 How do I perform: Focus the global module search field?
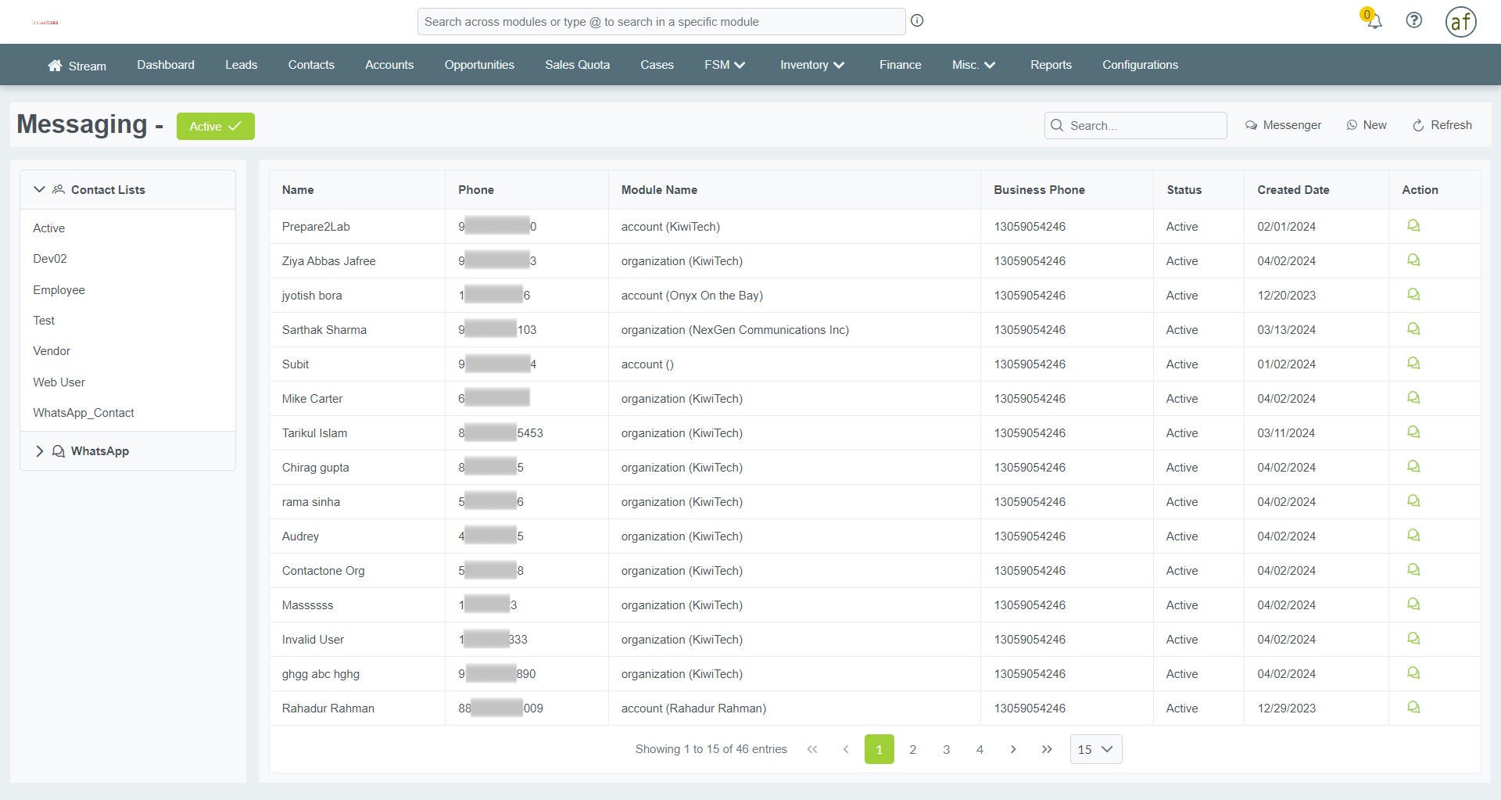point(661,22)
